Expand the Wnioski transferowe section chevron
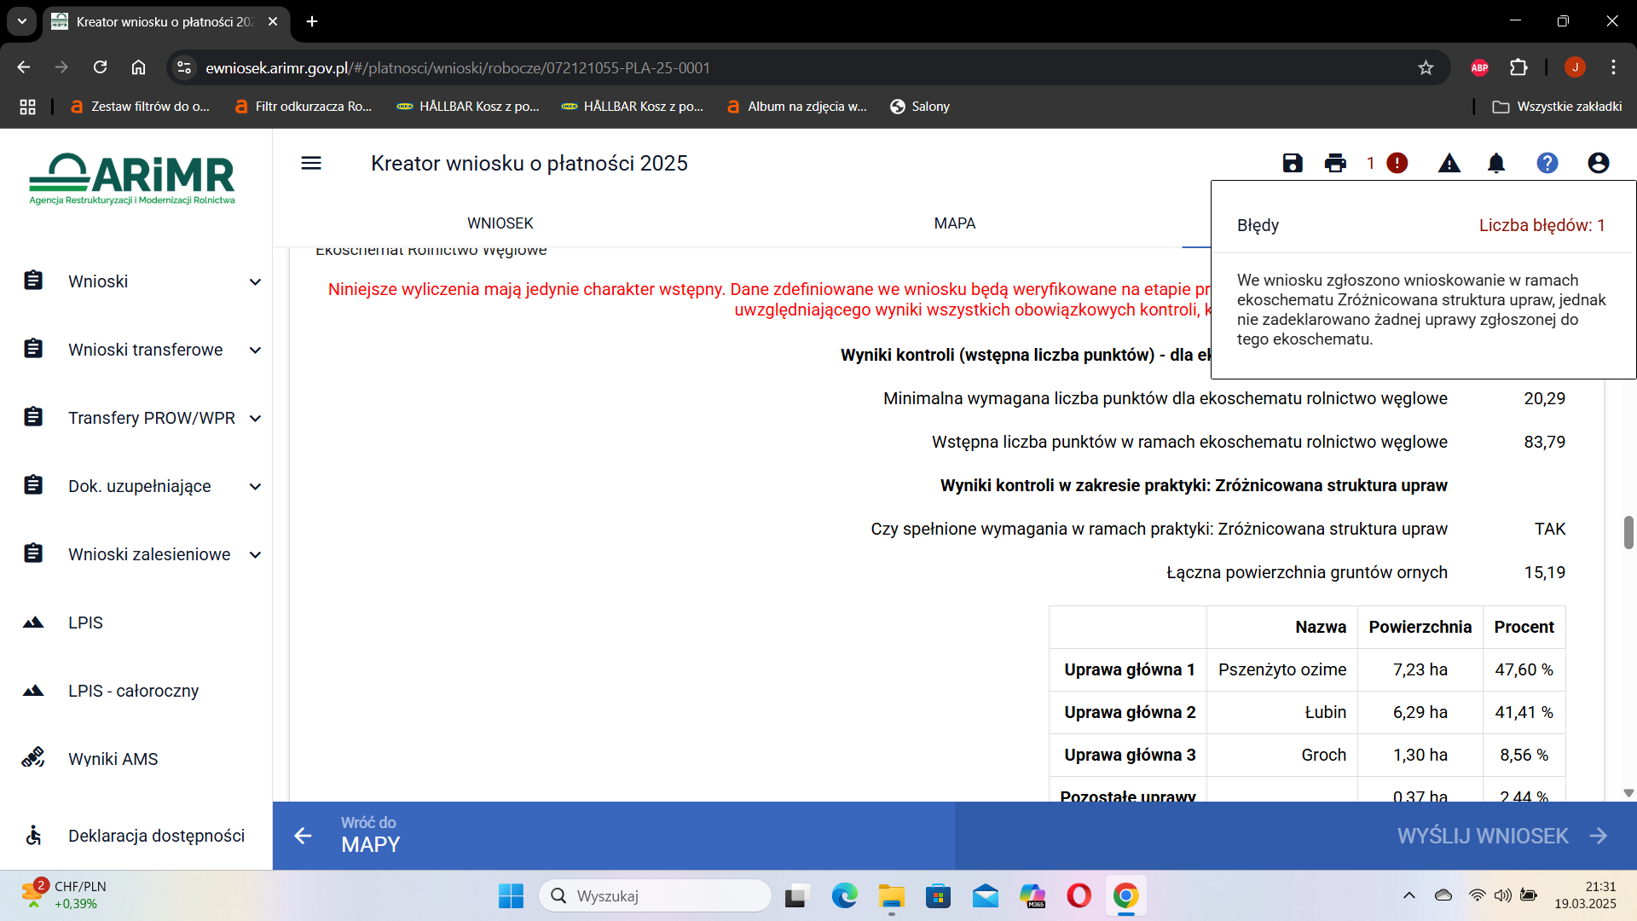This screenshot has width=1637, height=921. point(255,350)
